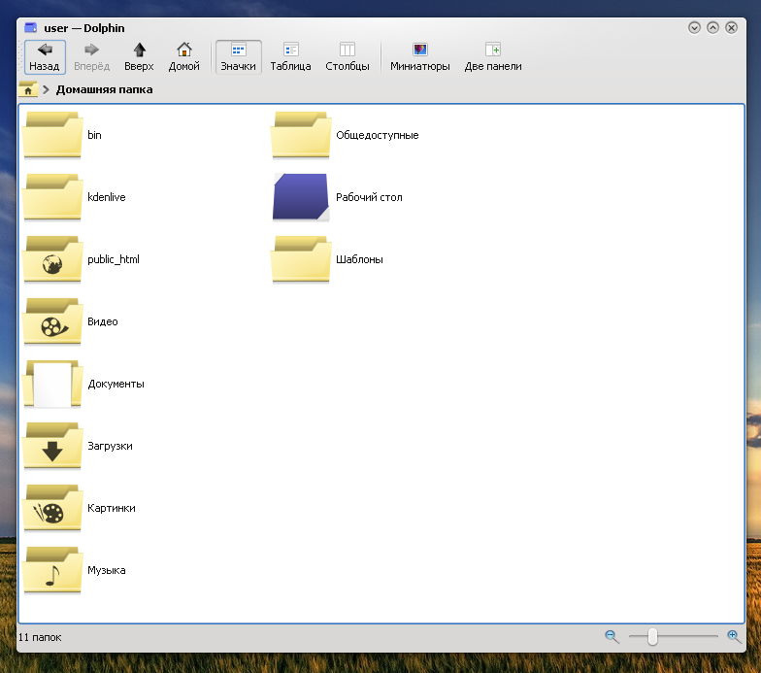Select the Картинки palette folder icon
The height and width of the screenshot is (673, 761).
pos(52,508)
